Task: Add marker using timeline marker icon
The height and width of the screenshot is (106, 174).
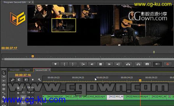Action: (x=33, y=79)
